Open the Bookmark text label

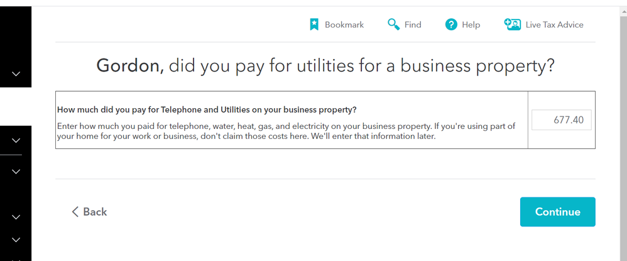point(344,25)
